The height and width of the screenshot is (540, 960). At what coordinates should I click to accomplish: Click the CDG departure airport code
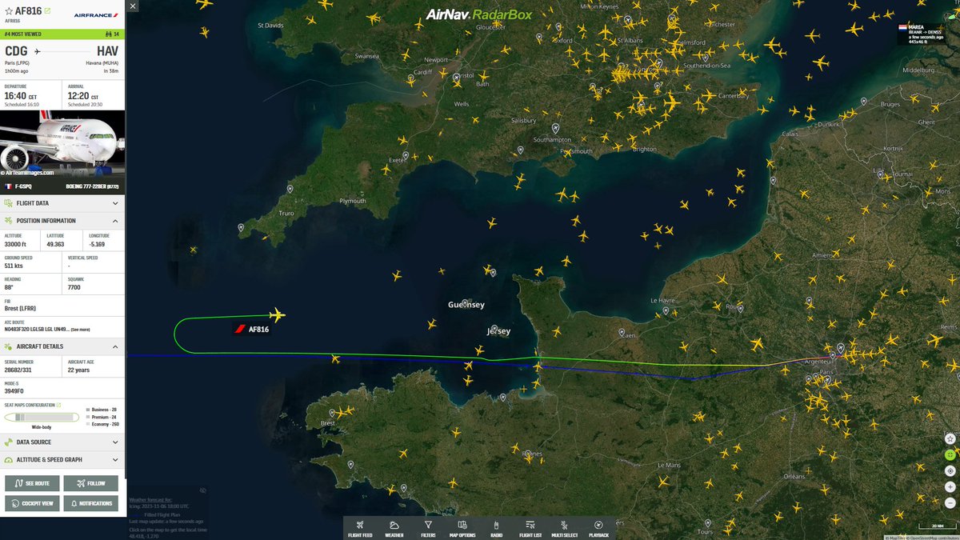pos(18,50)
